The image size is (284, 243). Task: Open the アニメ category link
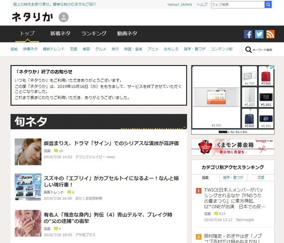pos(153,49)
